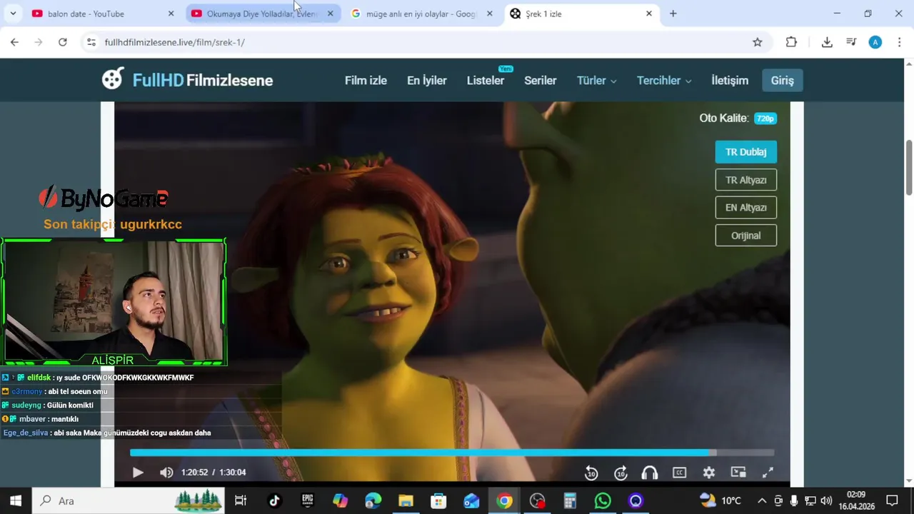914x514 pixels.
Task: Reload the current page
Action: tap(63, 42)
